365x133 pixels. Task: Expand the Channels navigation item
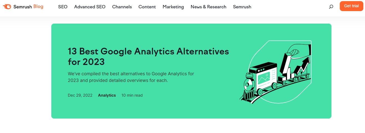click(x=122, y=7)
